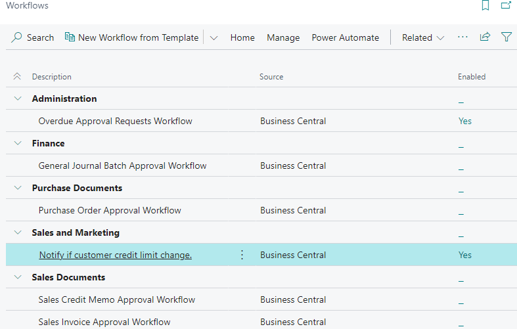Open row actions for credit limit workflow

tap(242, 255)
